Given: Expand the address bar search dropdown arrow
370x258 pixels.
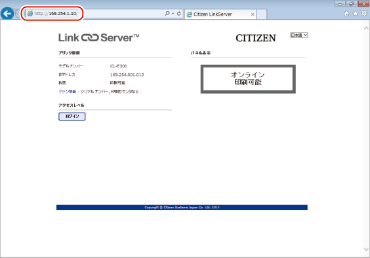Looking at the screenshot, I should click(x=173, y=14).
